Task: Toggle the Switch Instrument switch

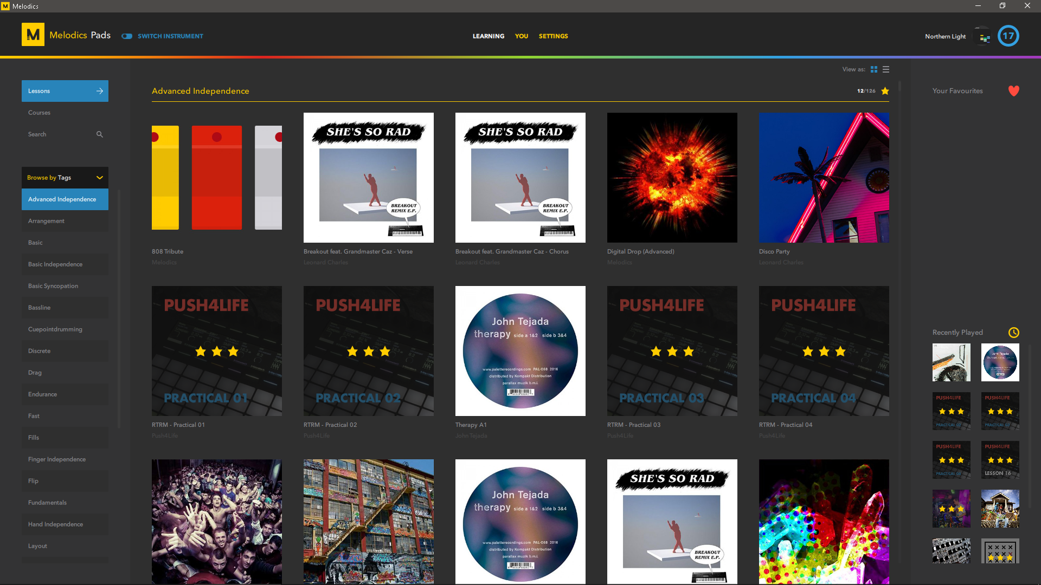Action: click(x=127, y=36)
